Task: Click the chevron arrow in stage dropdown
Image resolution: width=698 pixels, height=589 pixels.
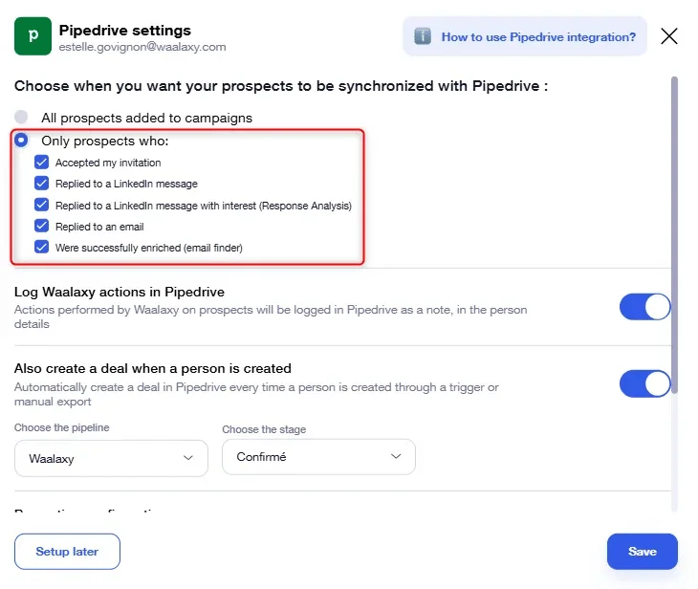Action: 396,456
